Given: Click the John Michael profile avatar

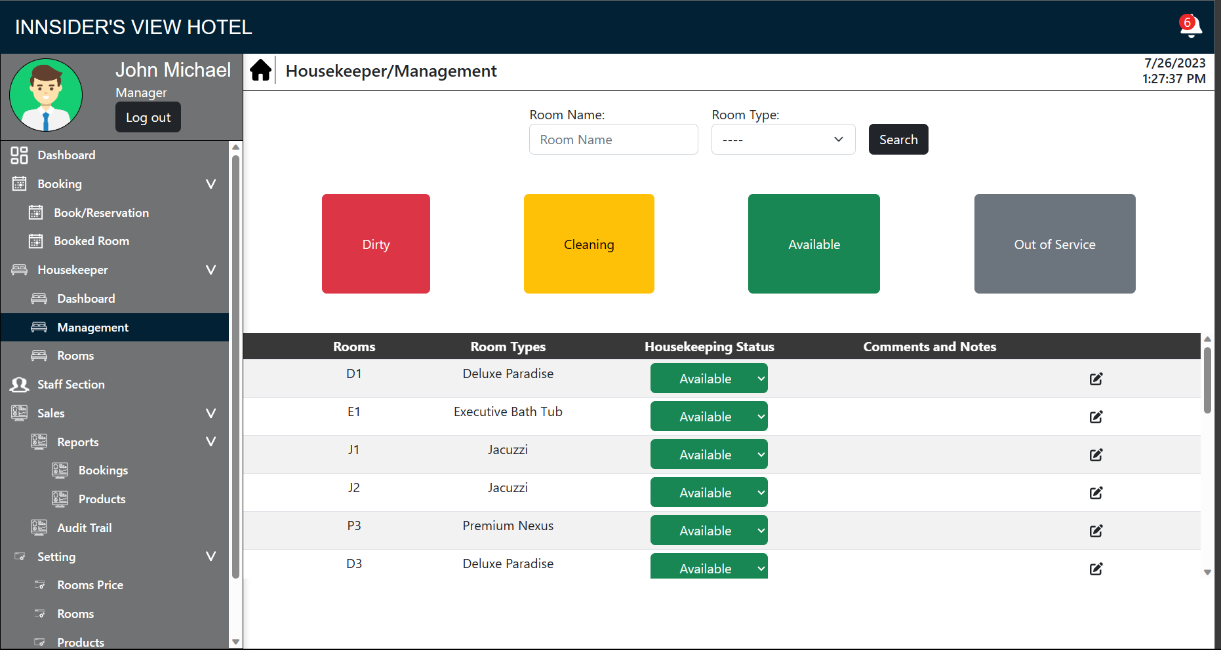Looking at the screenshot, I should coord(46,96).
